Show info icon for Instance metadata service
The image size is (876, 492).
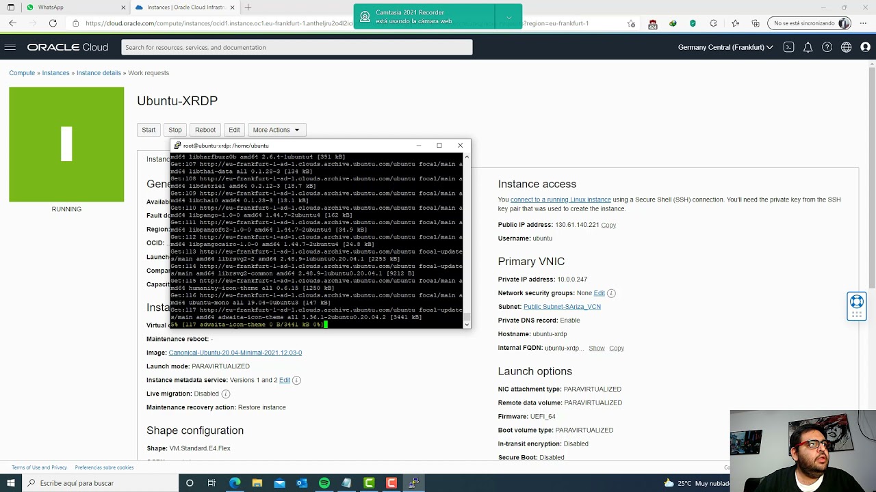pos(296,380)
